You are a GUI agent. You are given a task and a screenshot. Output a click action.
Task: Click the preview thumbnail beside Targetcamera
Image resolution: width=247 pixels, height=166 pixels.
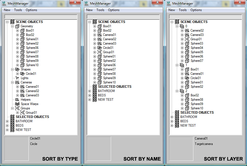(181, 148)
